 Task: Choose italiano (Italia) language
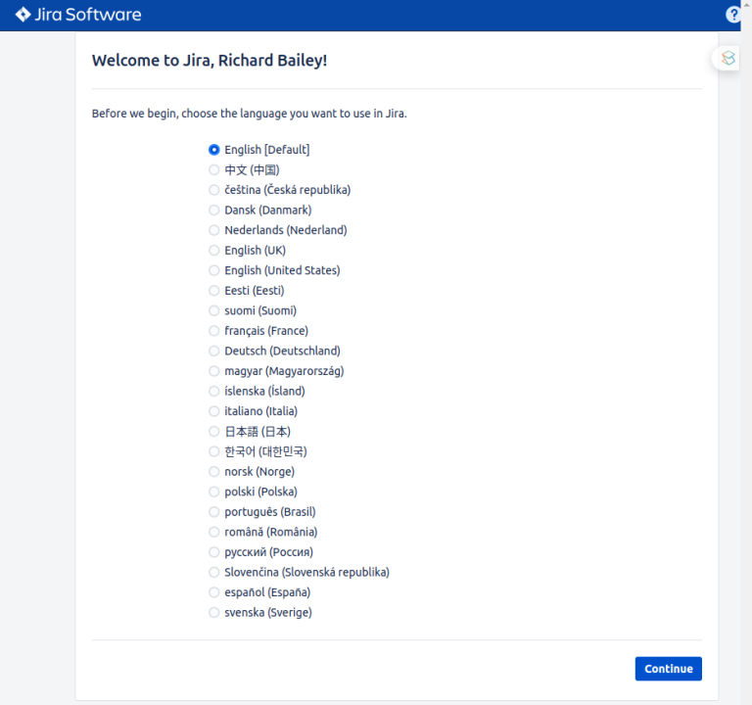(213, 411)
